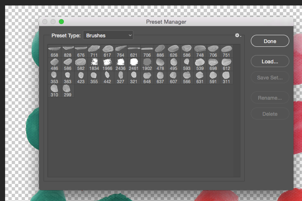
Task: Click the Rename... button
Action: [x=270, y=98]
